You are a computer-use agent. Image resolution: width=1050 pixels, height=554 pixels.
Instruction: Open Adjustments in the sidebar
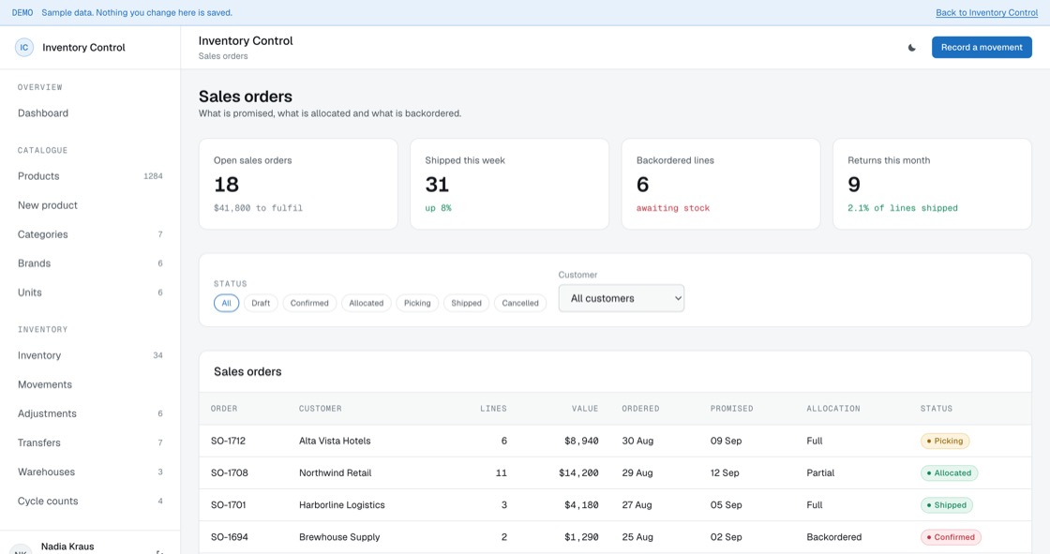(x=90, y=414)
